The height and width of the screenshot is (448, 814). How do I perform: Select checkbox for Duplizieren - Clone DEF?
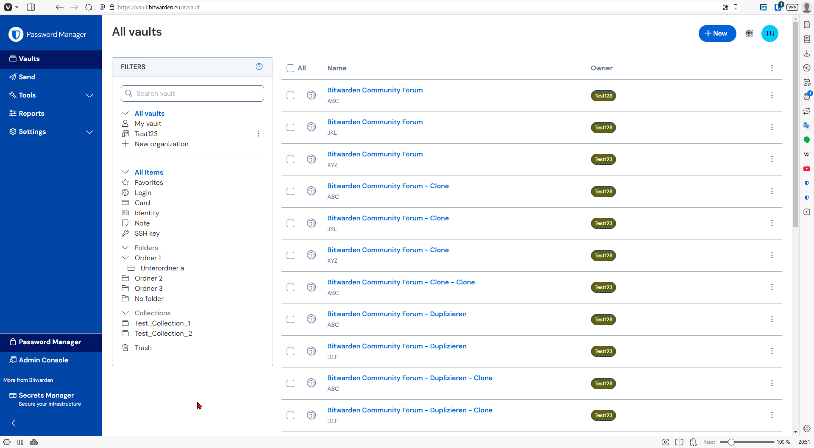tap(290, 415)
